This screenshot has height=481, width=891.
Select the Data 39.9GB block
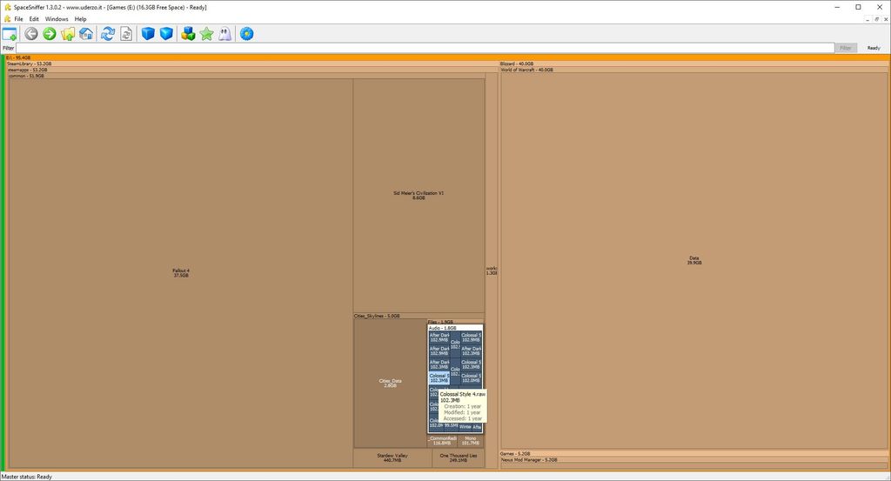[694, 261]
